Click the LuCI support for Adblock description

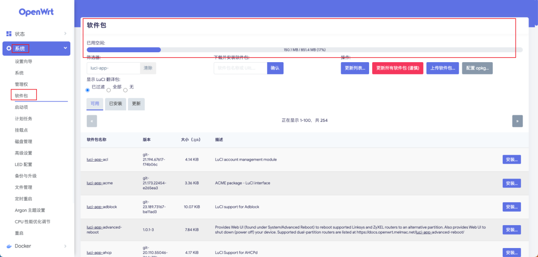pyautogui.click(x=237, y=207)
